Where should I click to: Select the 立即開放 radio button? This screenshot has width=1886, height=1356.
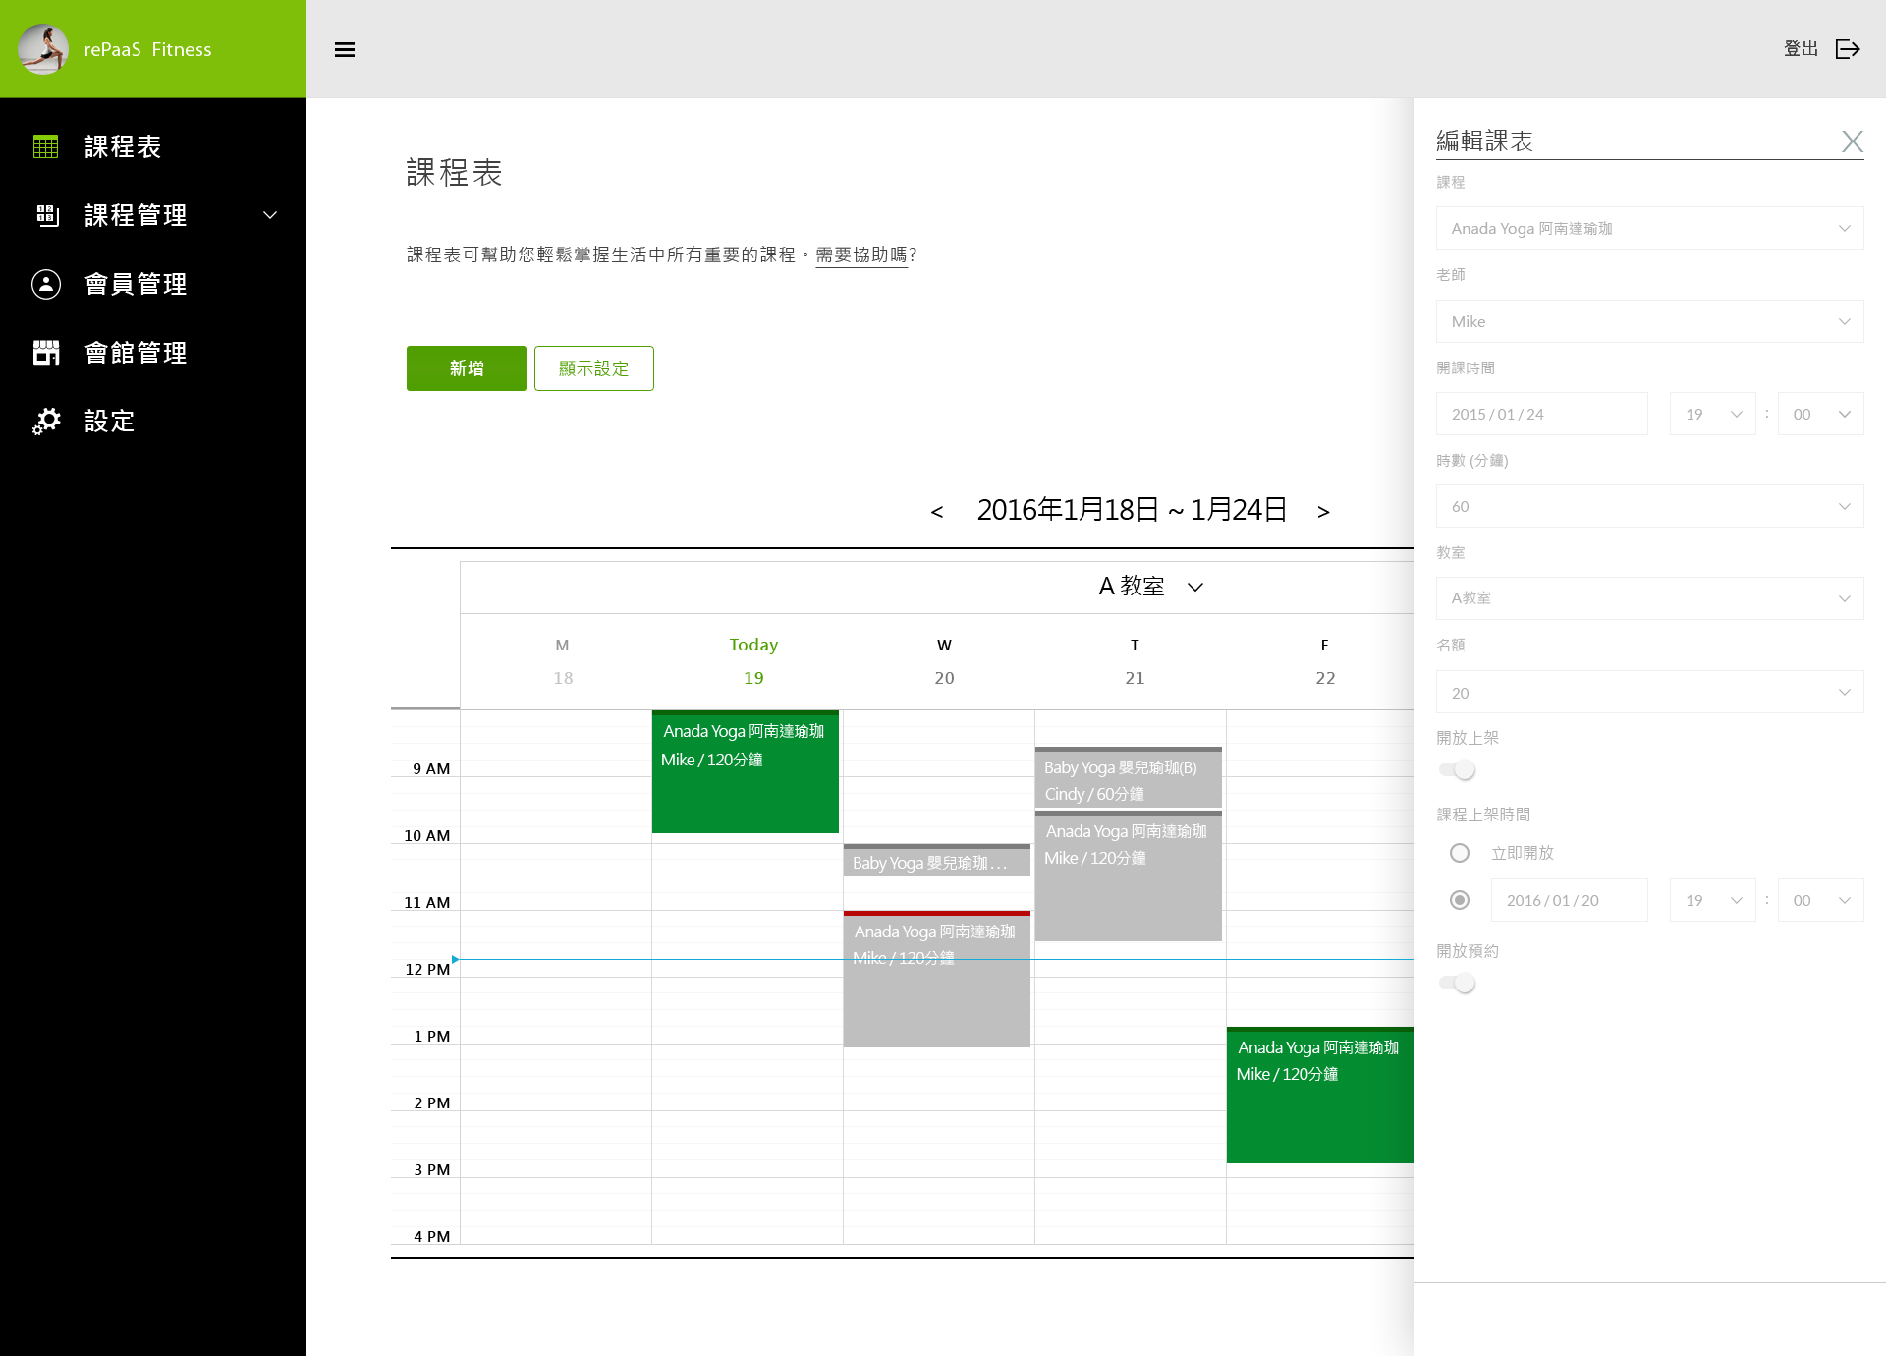(1460, 853)
